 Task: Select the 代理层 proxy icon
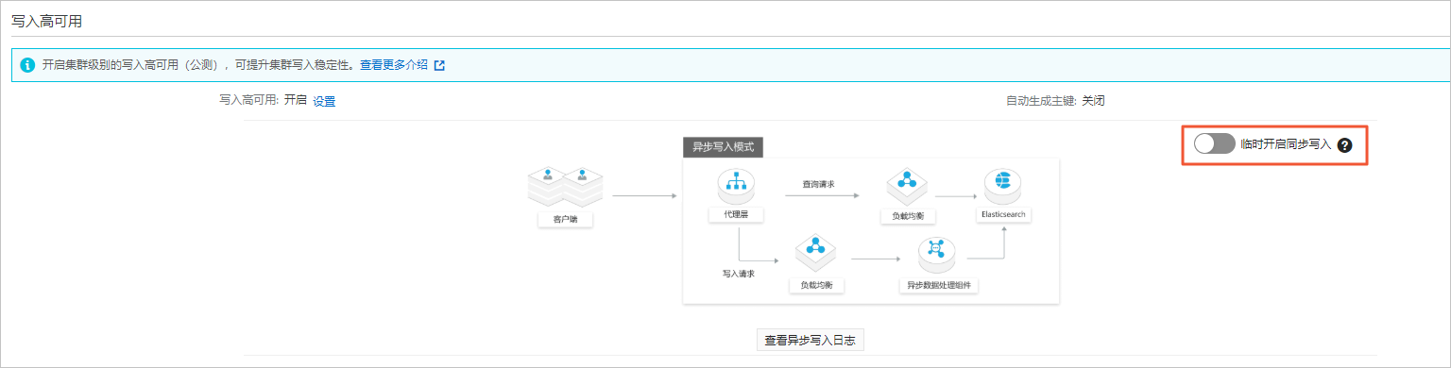(x=735, y=187)
